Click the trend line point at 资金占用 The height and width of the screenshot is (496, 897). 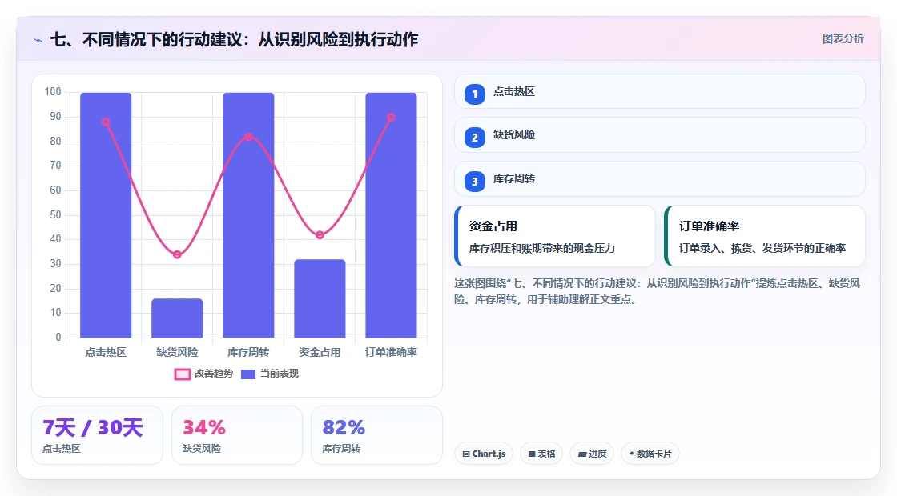pos(320,235)
